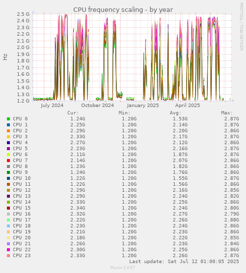The width and height of the screenshot is (246, 273).
Task: Click the 'October 2024' x-axis label
Action: 98,106
